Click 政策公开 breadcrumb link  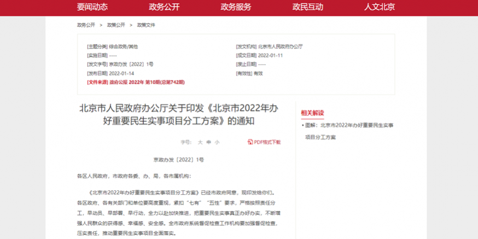pos(116,25)
